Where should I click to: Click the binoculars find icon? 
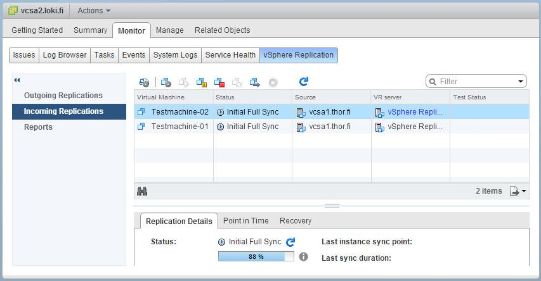[142, 191]
